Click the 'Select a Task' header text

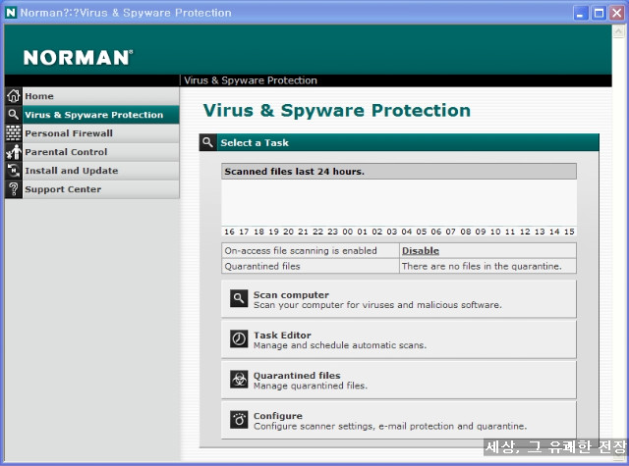255,142
